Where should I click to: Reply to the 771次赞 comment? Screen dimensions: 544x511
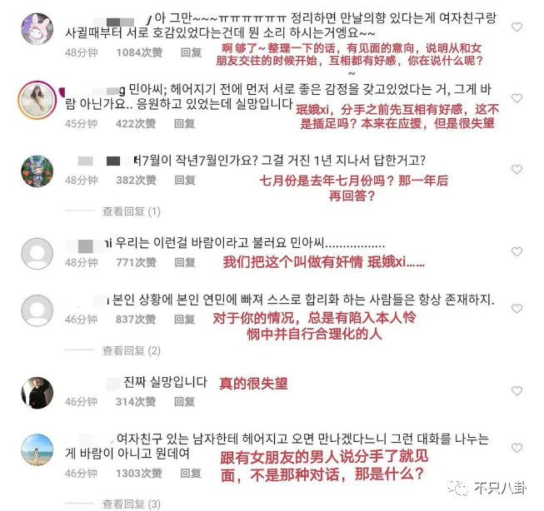(x=185, y=262)
